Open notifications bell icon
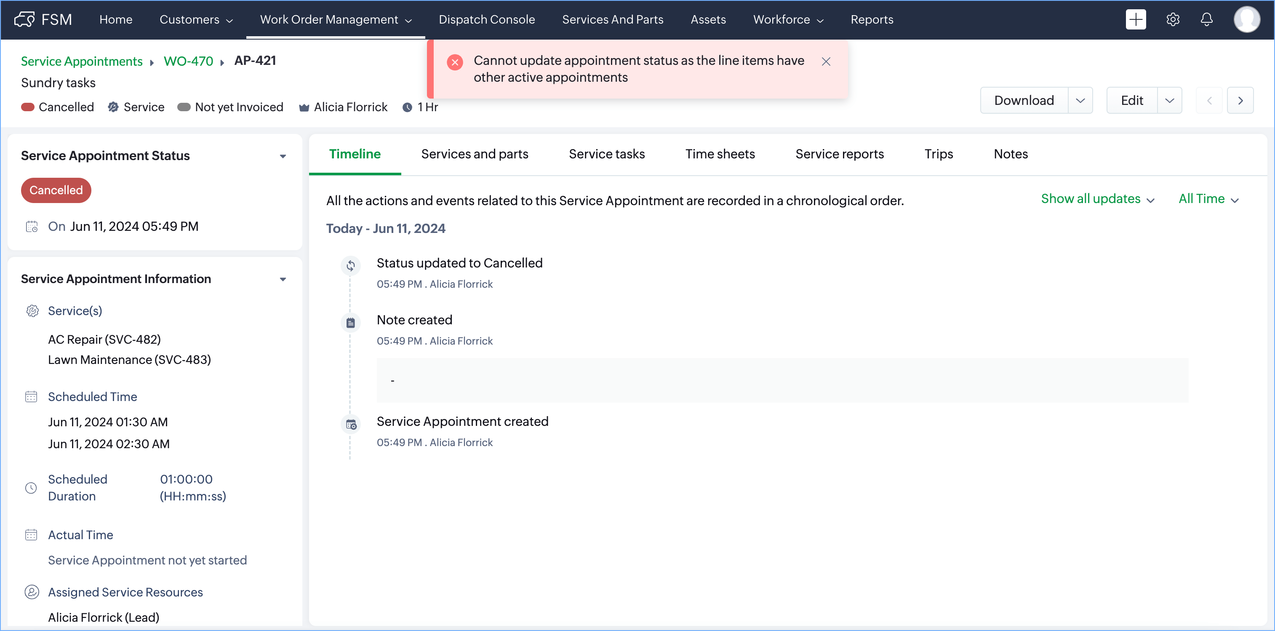The height and width of the screenshot is (631, 1275). point(1206,19)
